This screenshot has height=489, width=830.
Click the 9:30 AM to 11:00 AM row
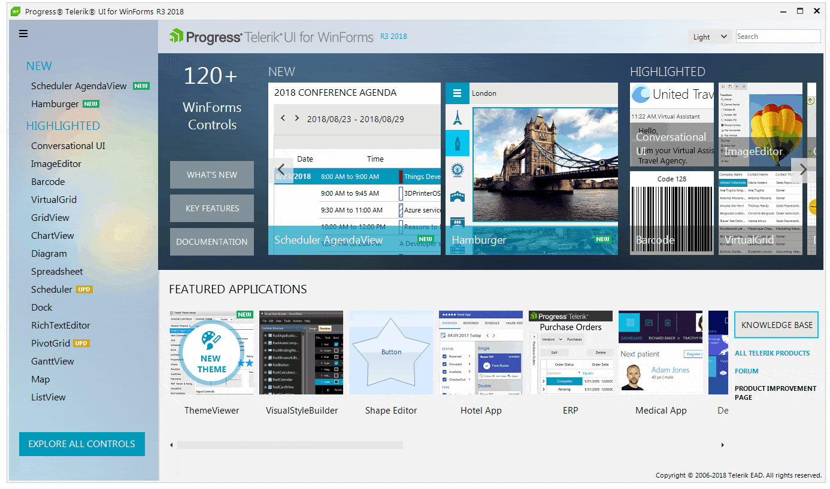click(x=358, y=210)
